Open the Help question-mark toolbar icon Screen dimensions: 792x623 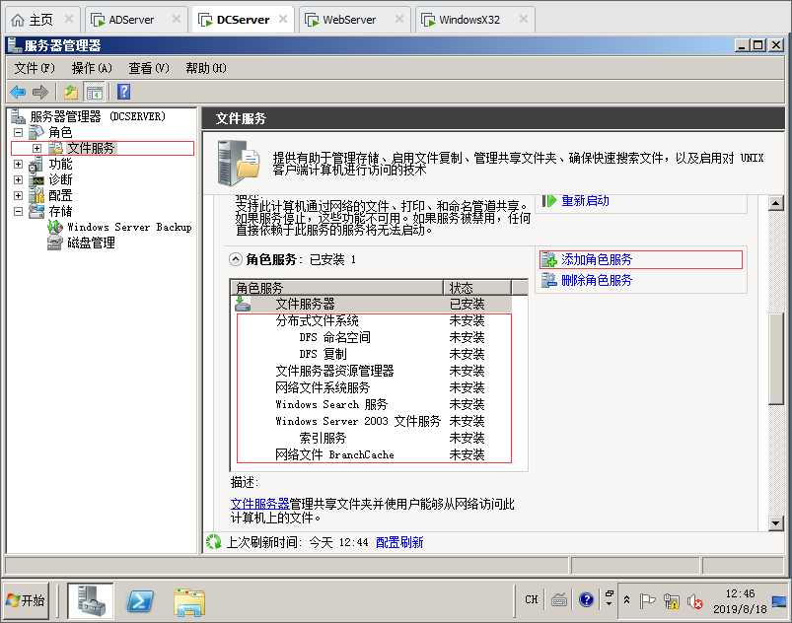tap(123, 92)
